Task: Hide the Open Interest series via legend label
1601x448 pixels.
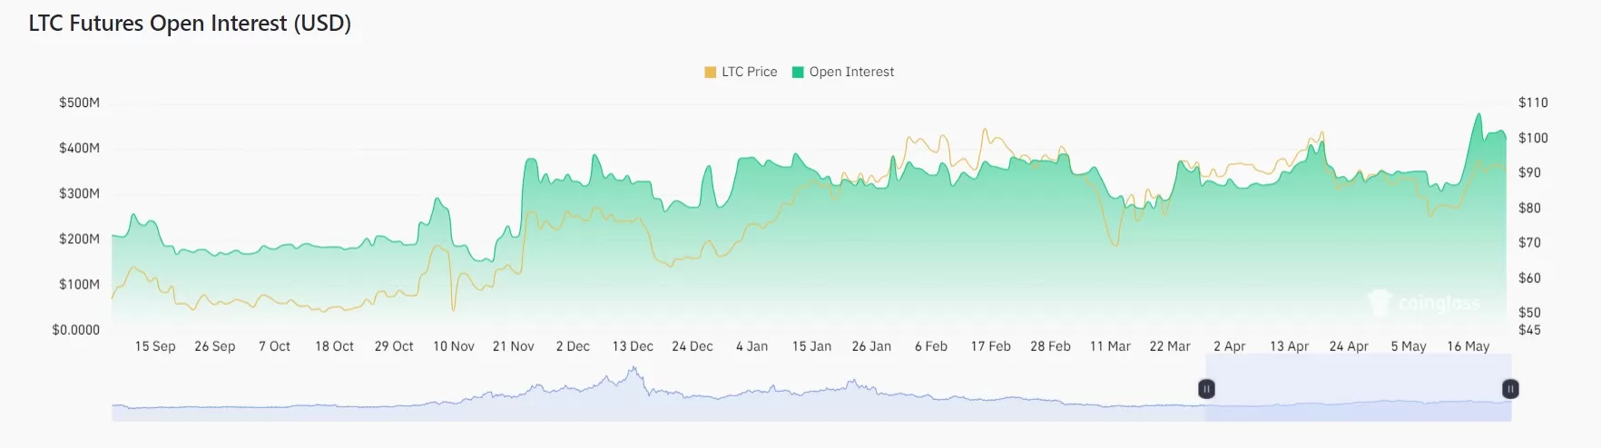Action: (x=851, y=72)
